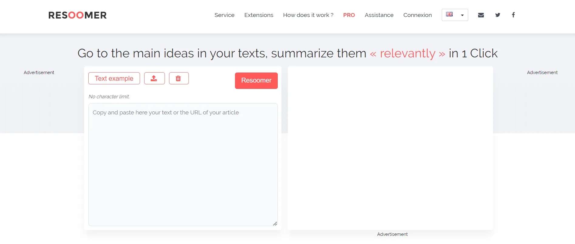Open the Service menu item
575x244 pixels.
(224, 15)
